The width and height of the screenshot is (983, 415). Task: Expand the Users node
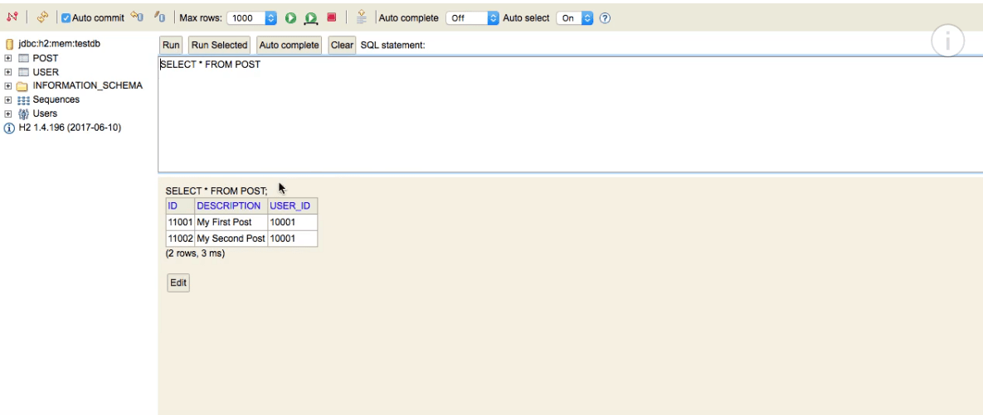pos(8,114)
